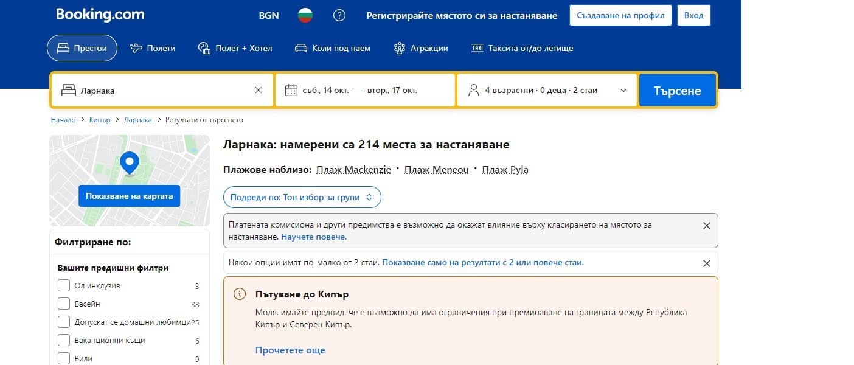
Task: Open the BGN currency selector
Action: coord(268,15)
